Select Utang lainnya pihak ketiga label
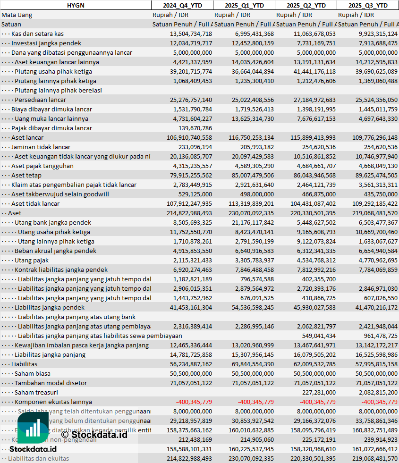Screen dimensions: 399x463 coord(56,242)
